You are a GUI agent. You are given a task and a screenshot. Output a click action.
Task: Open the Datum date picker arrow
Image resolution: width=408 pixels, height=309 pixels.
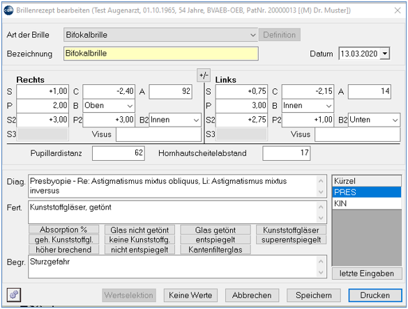[x=384, y=54]
